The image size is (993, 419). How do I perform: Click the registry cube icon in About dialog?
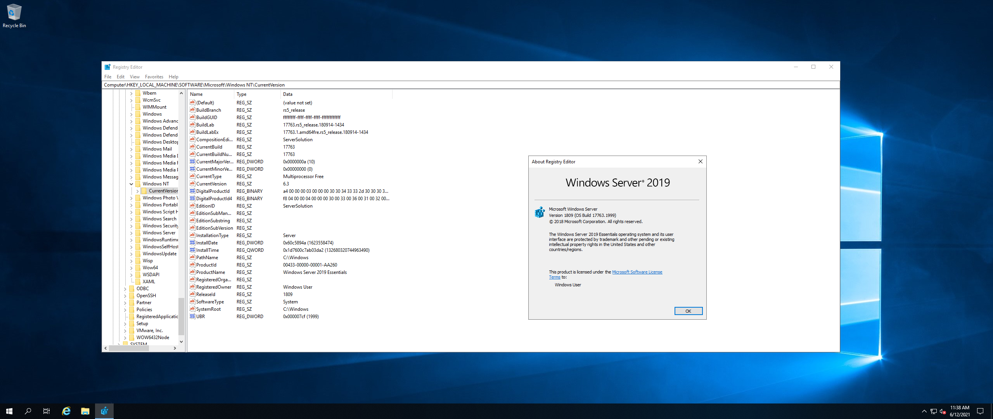(540, 212)
